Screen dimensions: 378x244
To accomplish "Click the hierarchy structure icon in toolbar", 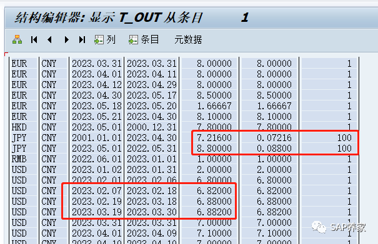I will [x=17, y=39].
